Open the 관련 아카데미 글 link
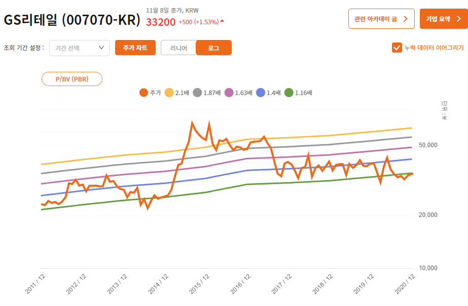Screen dimensions: 468x306 point(381,19)
